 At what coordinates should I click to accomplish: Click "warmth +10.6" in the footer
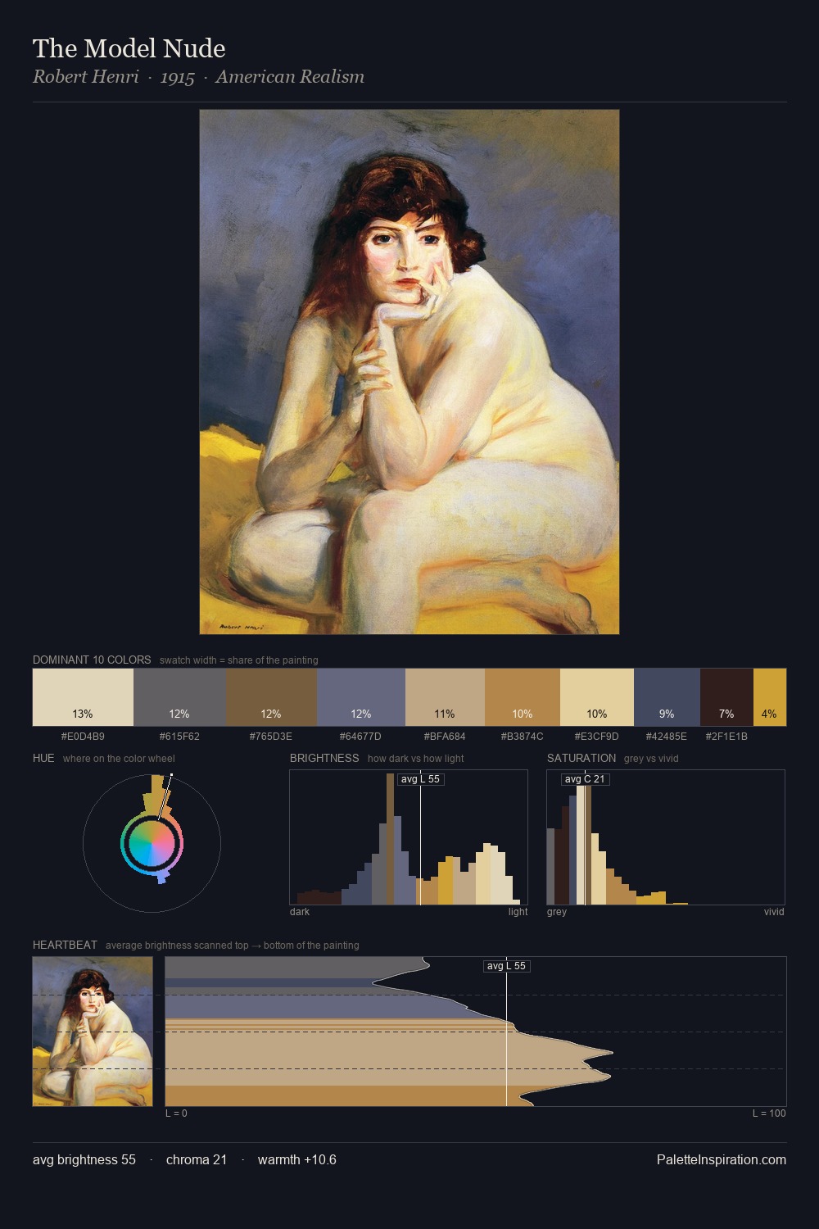[297, 1160]
